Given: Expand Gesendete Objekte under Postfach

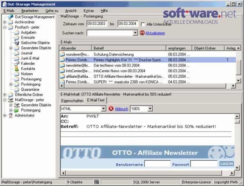Looking at the screenshot, I should click(11, 48).
